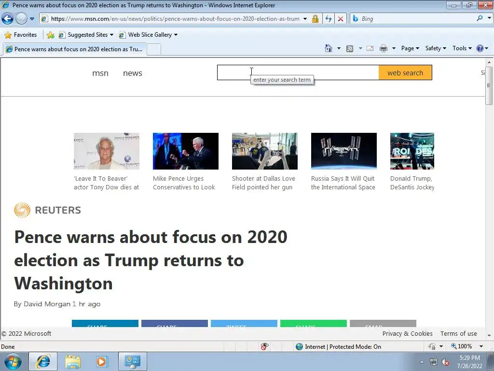
Task: Click the Privacy & Cookies link
Action: tap(407, 333)
